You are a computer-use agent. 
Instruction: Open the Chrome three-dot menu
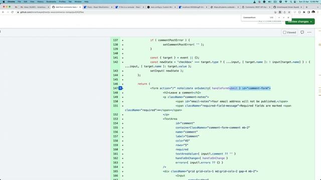(318, 12)
